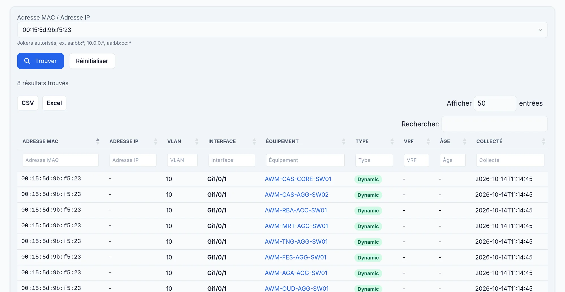Screen dimensions: 565x292
Task: Sort table by Âge column
Action: (453, 141)
